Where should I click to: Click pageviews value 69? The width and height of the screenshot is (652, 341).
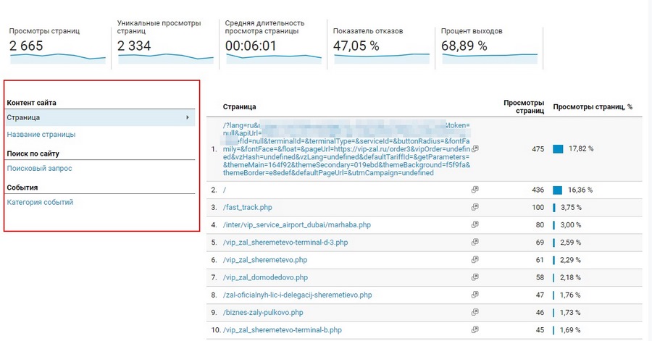click(x=540, y=242)
